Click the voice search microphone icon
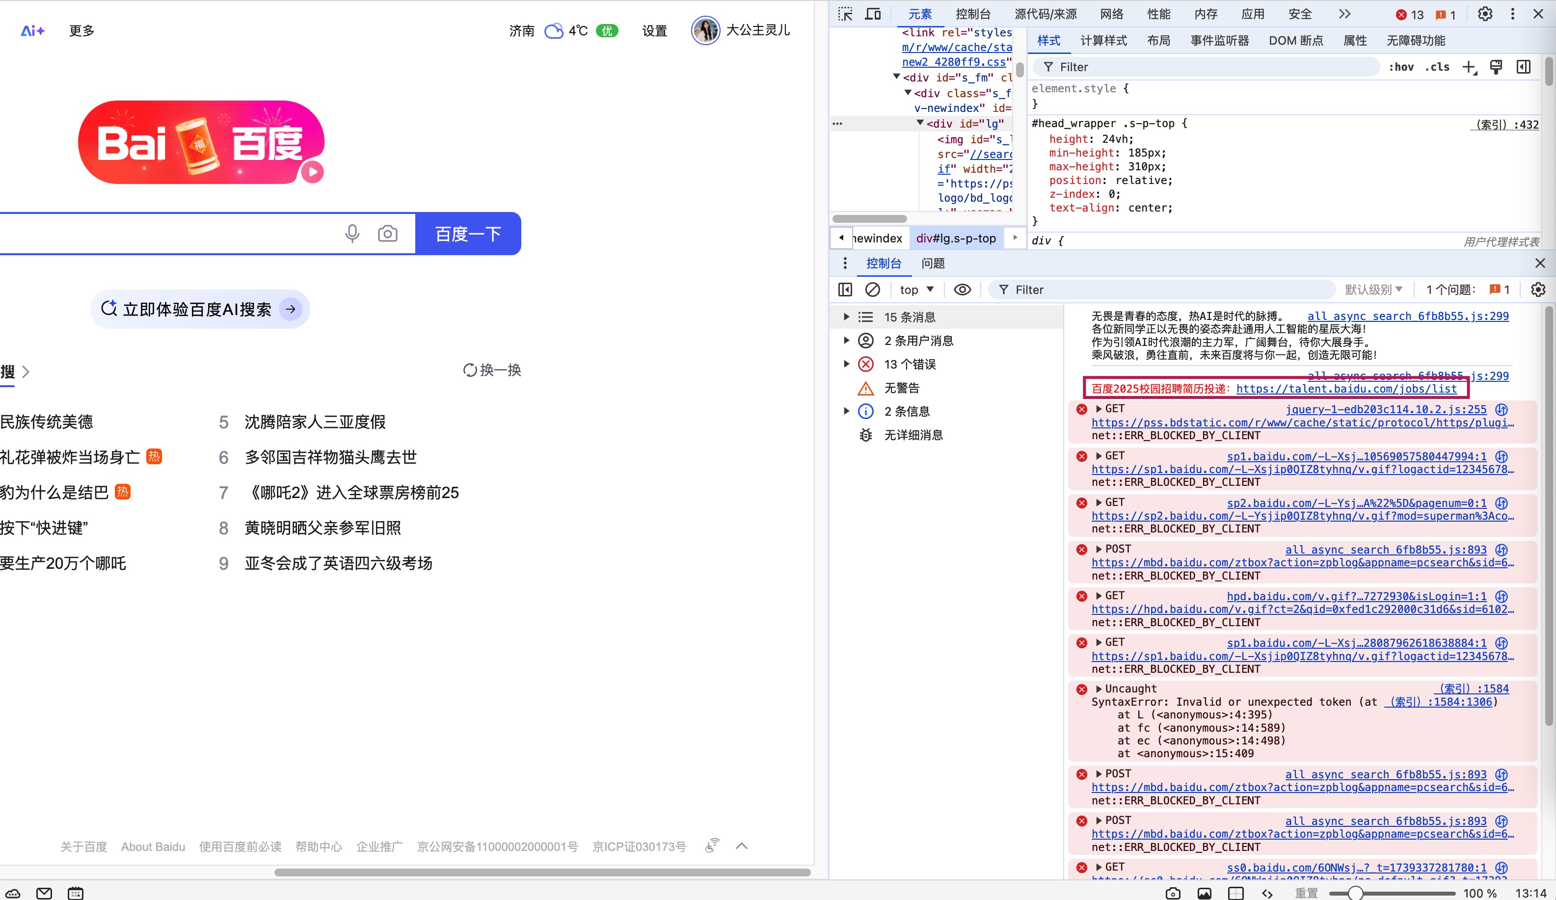The image size is (1556, 900). pos(352,233)
